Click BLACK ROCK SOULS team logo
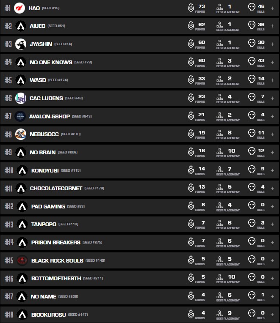280x323 pixels. (22, 260)
